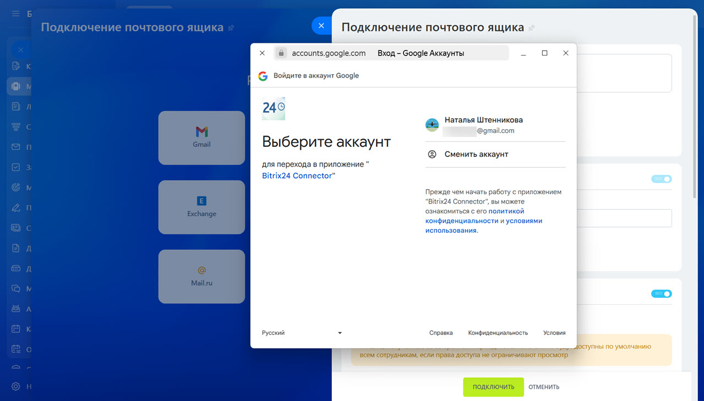The height and width of the screenshot is (401, 704).
Task: Choose the Exchange mail service tile
Action: click(x=201, y=207)
